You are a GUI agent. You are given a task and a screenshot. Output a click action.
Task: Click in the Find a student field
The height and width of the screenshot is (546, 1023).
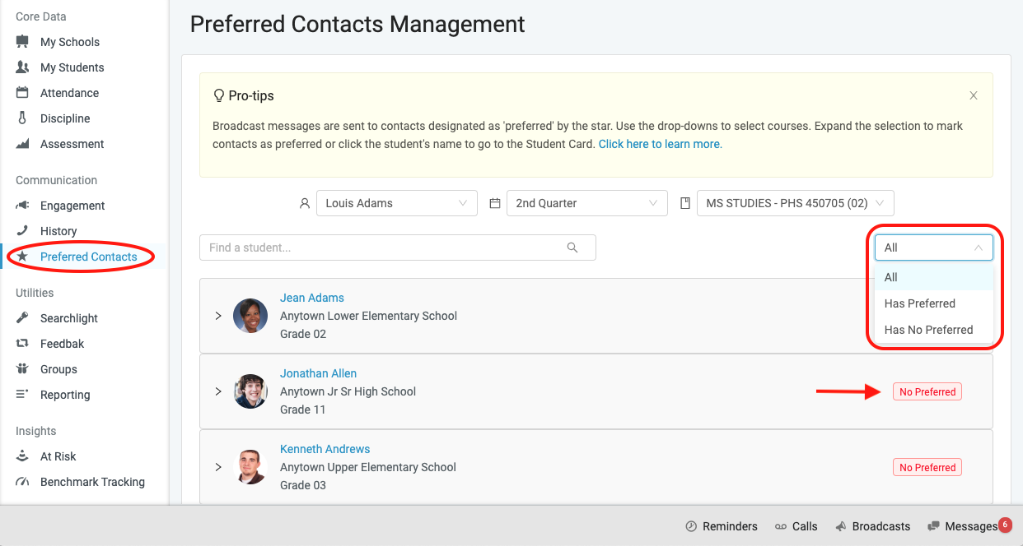click(x=398, y=248)
